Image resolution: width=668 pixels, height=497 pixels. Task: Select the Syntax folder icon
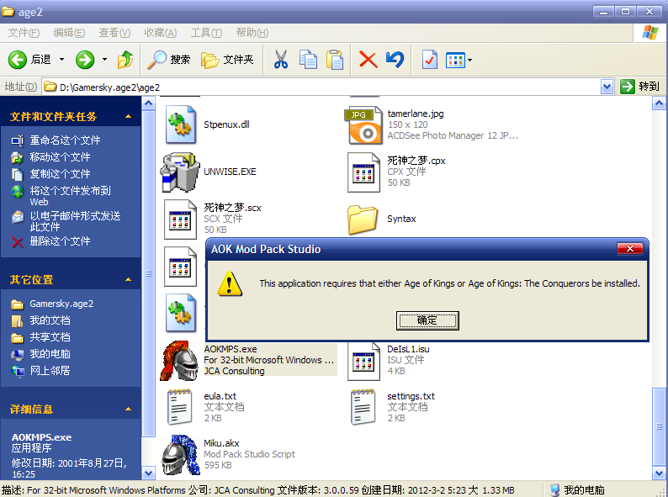pyautogui.click(x=363, y=219)
